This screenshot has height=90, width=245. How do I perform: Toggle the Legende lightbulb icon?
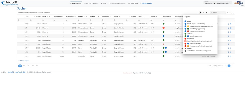coord(200,12)
